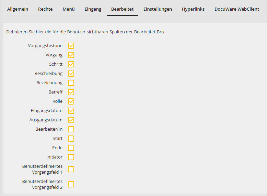Check the Start column checkbox

[71, 139]
